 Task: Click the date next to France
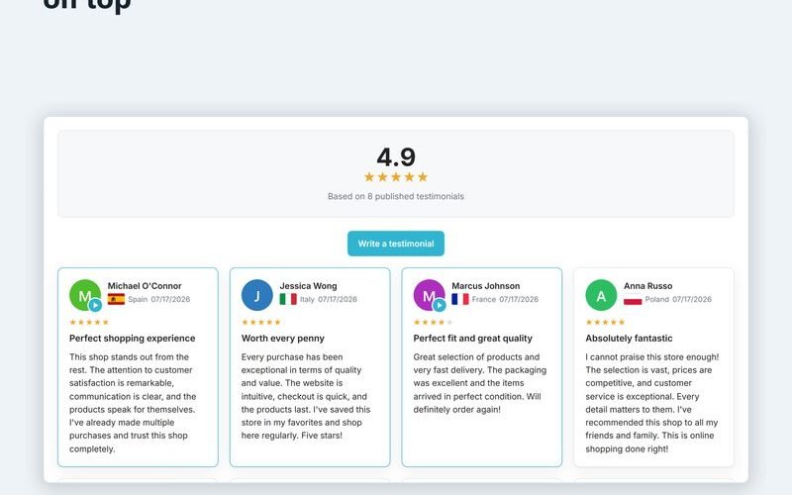tap(519, 299)
